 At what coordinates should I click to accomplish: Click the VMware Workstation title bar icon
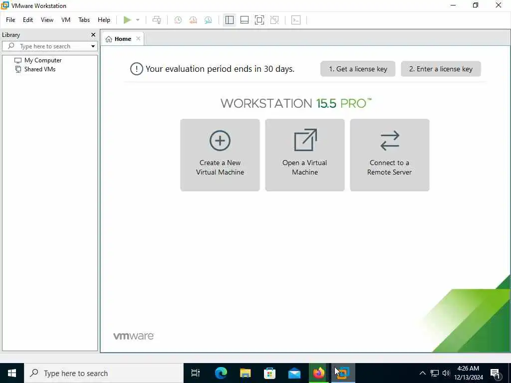5,5
